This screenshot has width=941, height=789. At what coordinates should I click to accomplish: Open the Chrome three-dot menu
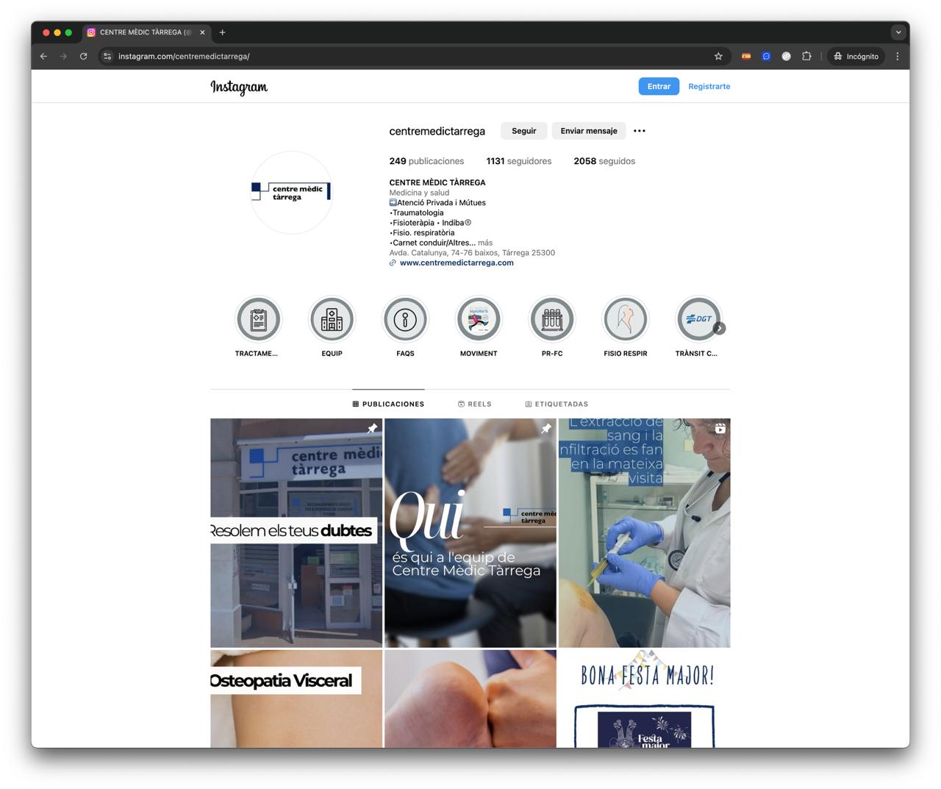(x=897, y=56)
